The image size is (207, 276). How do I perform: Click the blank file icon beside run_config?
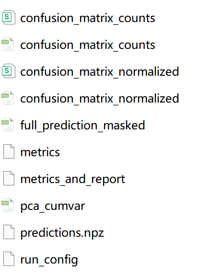[9, 259]
